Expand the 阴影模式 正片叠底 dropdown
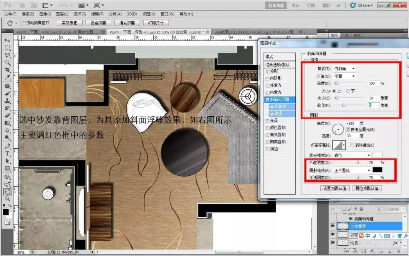Image resolution: width=409 pixels, height=256 pixels. click(352, 170)
